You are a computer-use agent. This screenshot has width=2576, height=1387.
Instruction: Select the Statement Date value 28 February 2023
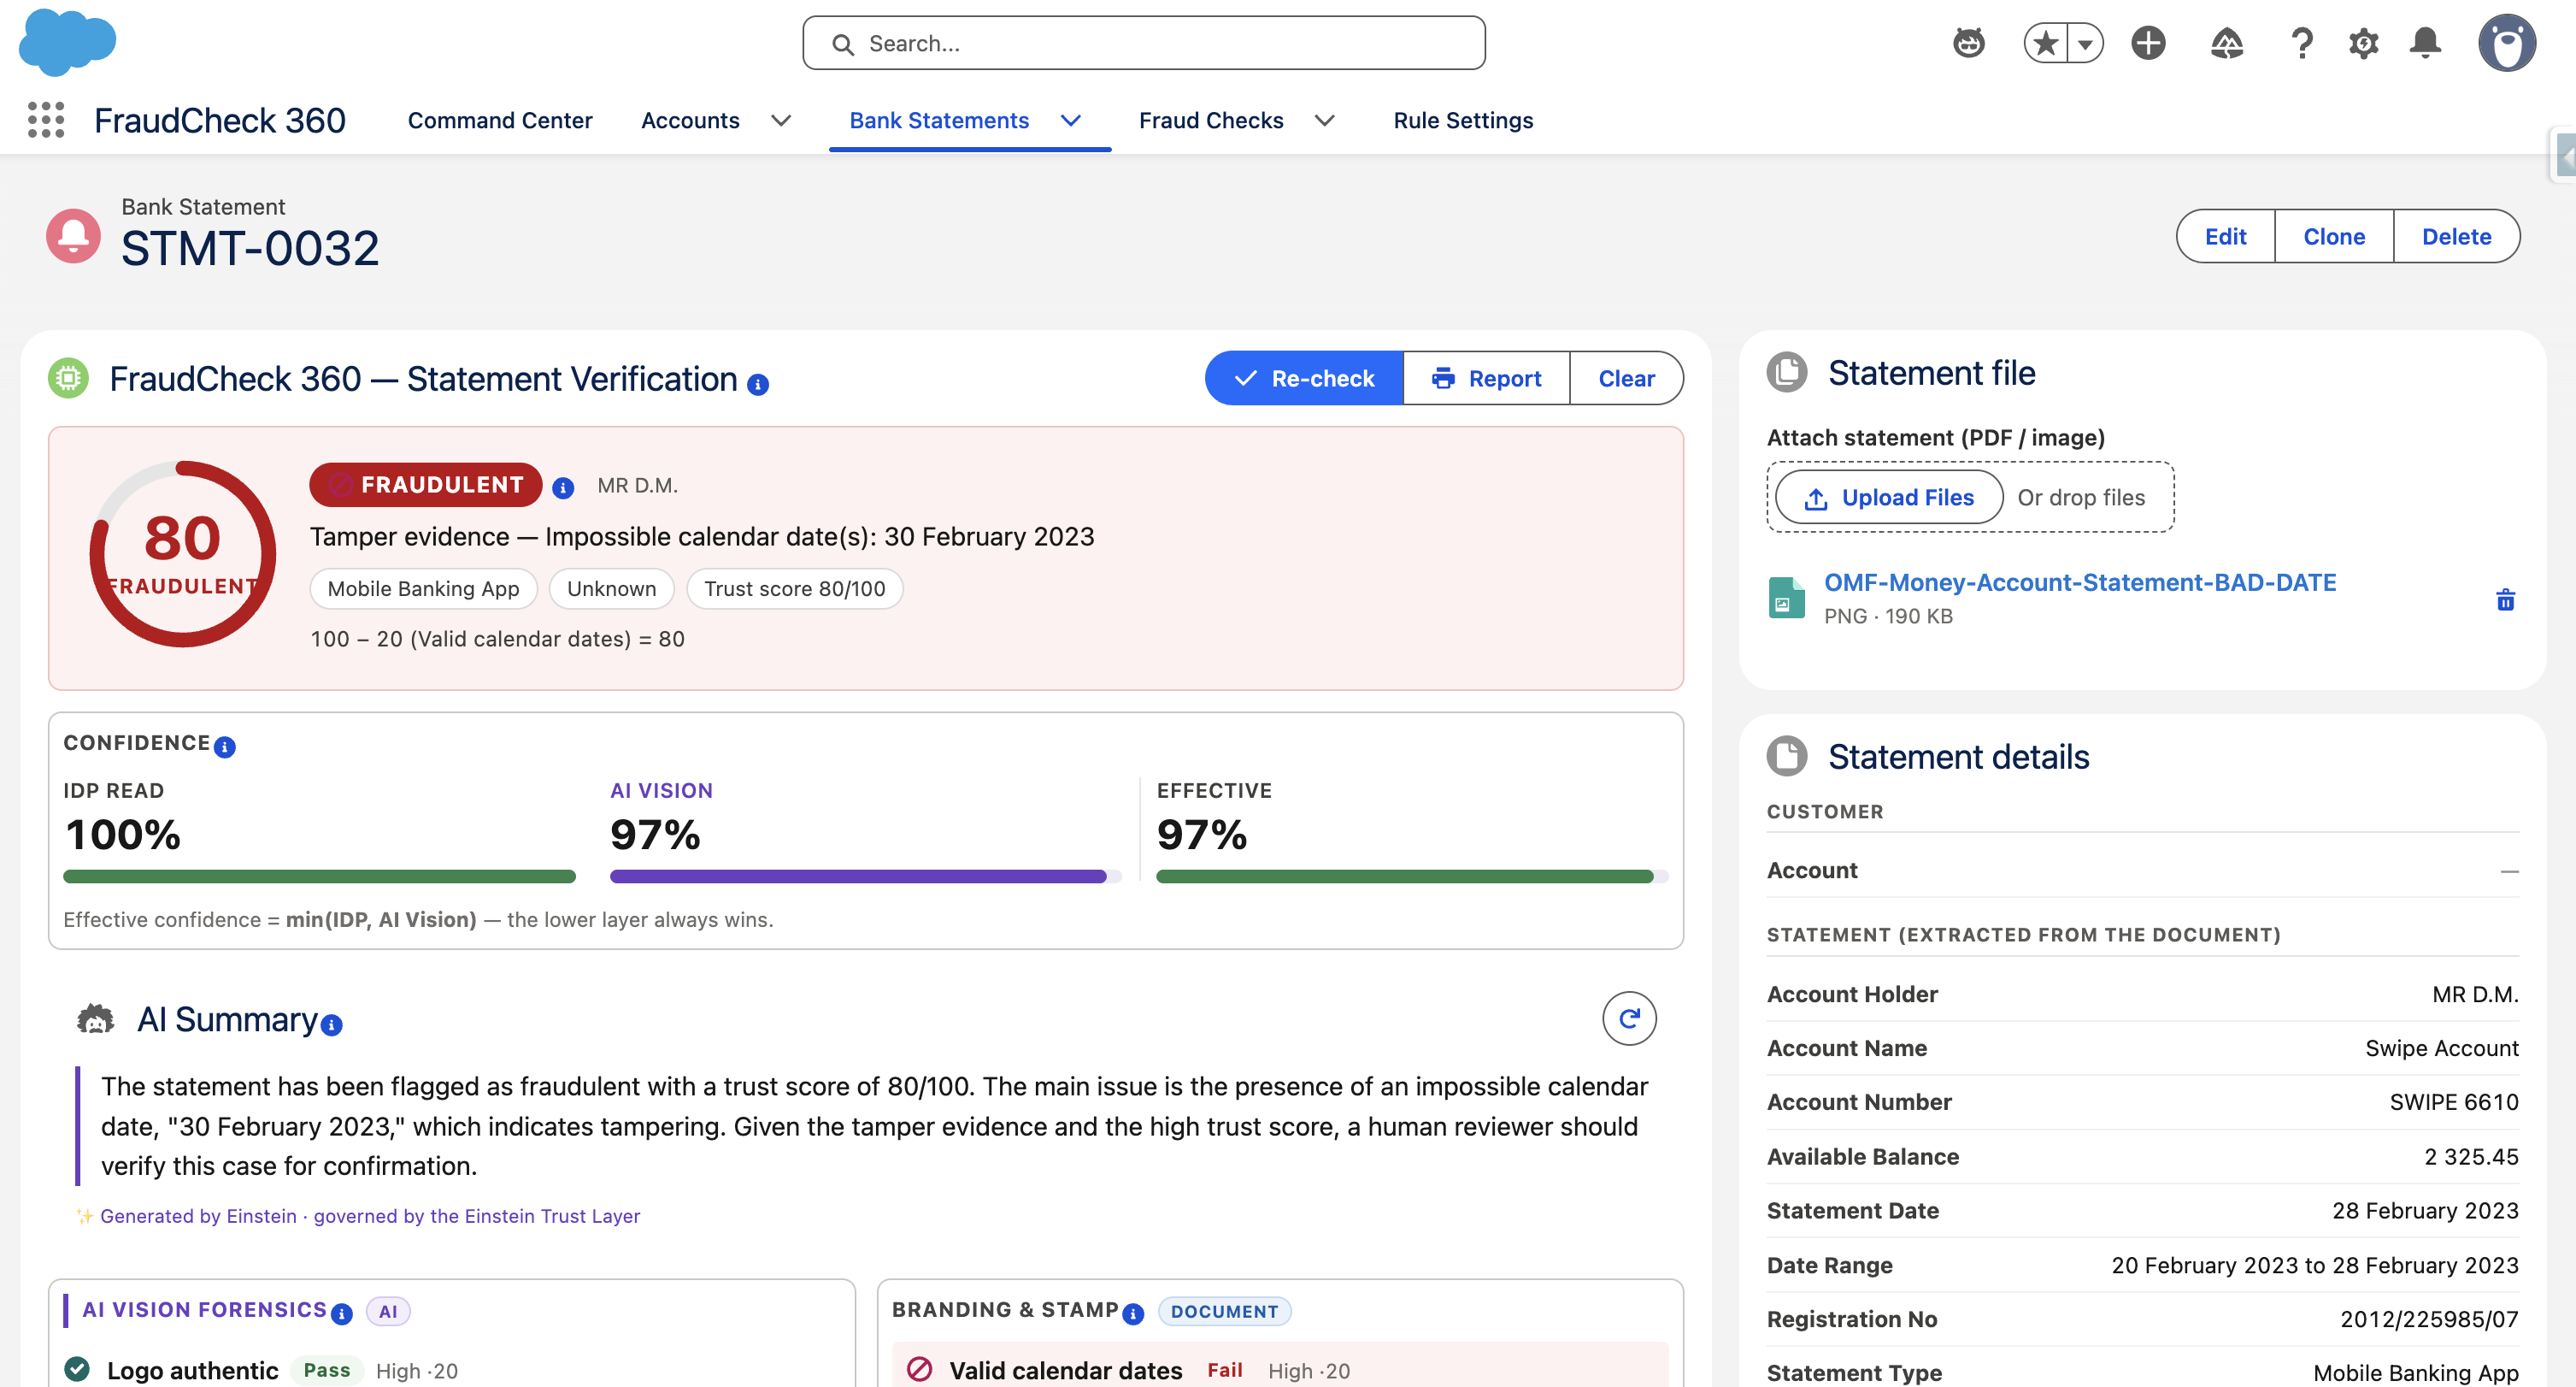pos(2425,1210)
